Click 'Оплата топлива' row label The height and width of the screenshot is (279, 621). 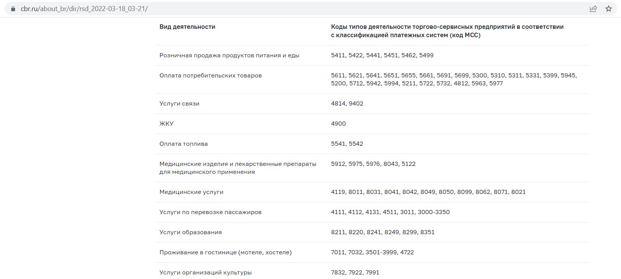(x=183, y=144)
